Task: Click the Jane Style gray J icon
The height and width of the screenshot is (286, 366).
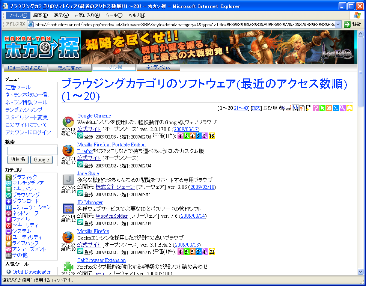Action: coord(68,179)
